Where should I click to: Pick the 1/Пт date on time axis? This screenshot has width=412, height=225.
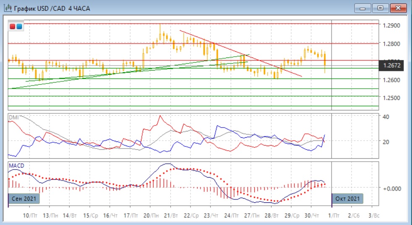pyautogui.click(x=334, y=215)
